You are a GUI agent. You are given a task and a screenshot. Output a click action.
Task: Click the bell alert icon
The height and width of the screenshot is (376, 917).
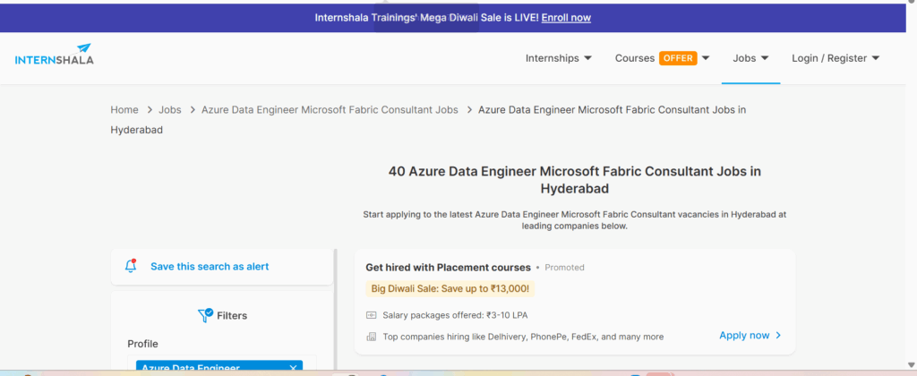(x=131, y=266)
